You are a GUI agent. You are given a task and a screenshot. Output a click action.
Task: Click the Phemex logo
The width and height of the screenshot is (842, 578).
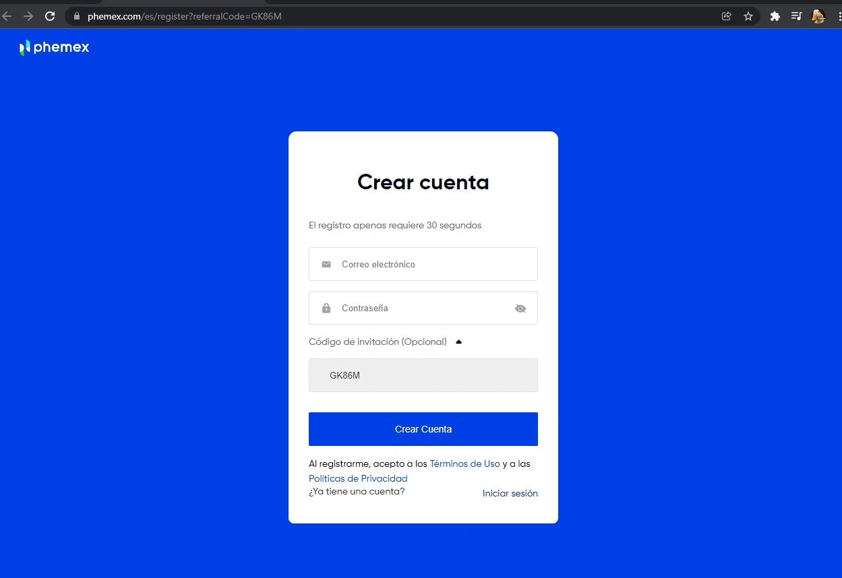click(54, 47)
